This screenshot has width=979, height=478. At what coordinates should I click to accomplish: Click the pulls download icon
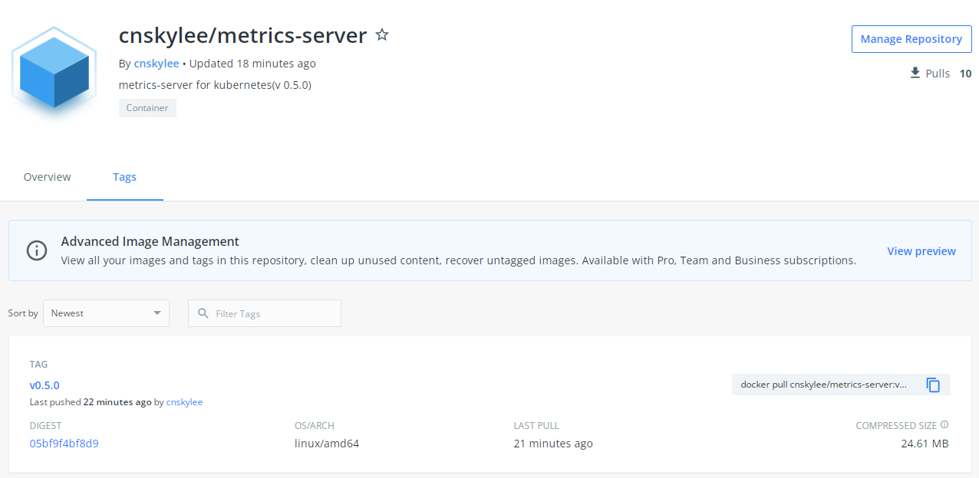coord(914,73)
